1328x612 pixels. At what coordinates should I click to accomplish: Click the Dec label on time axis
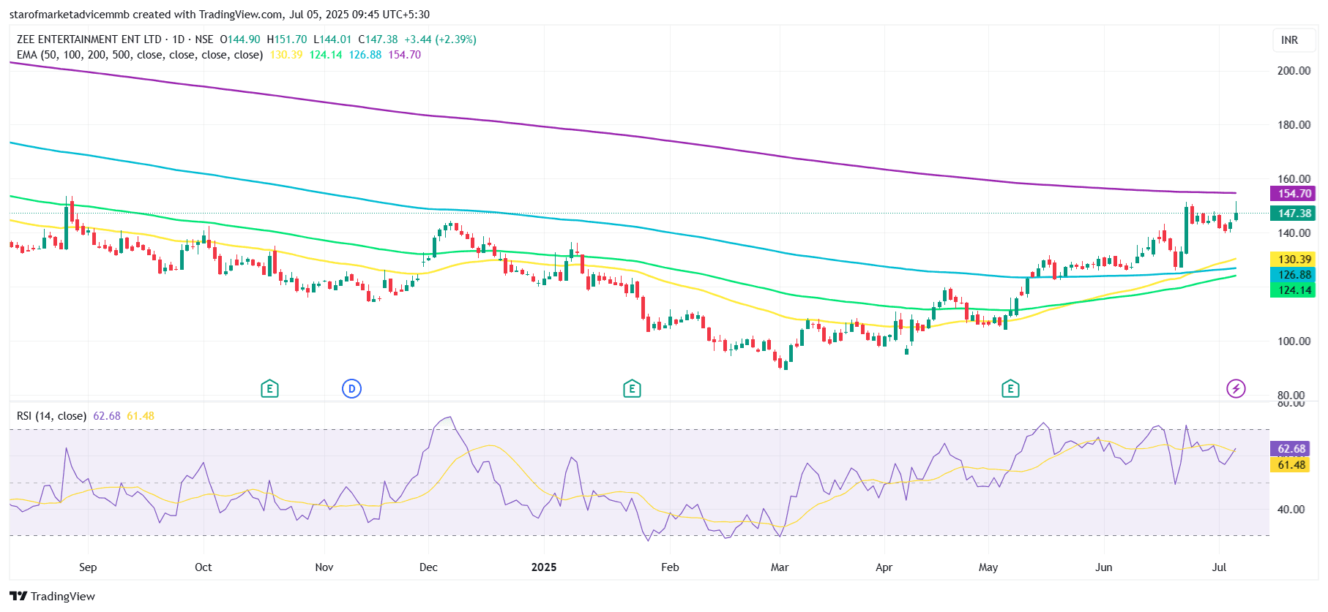coord(428,567)
